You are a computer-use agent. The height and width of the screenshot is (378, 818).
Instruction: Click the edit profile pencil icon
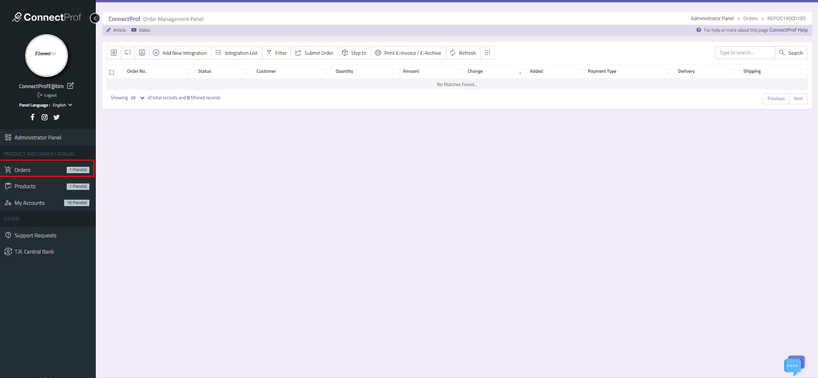pyautogui.click(x=71, y=86)
